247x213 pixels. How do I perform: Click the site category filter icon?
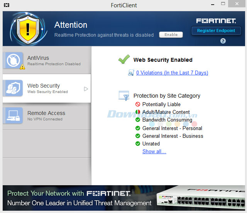[x=124, y=95]
